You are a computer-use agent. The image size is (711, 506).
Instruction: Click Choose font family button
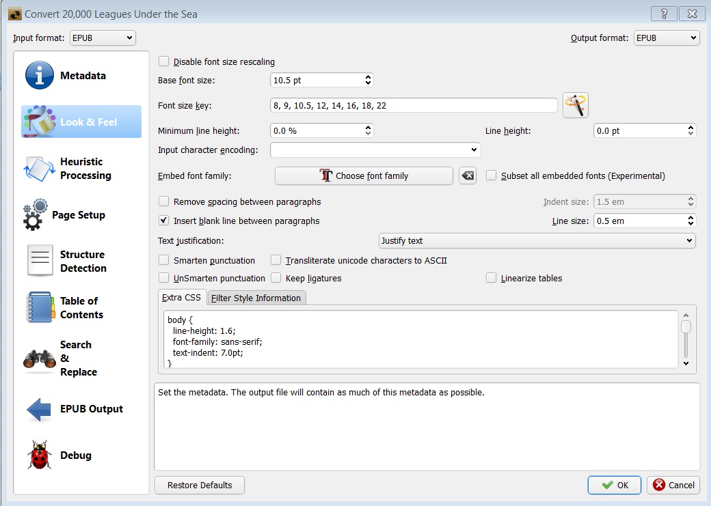click(364, 175)
